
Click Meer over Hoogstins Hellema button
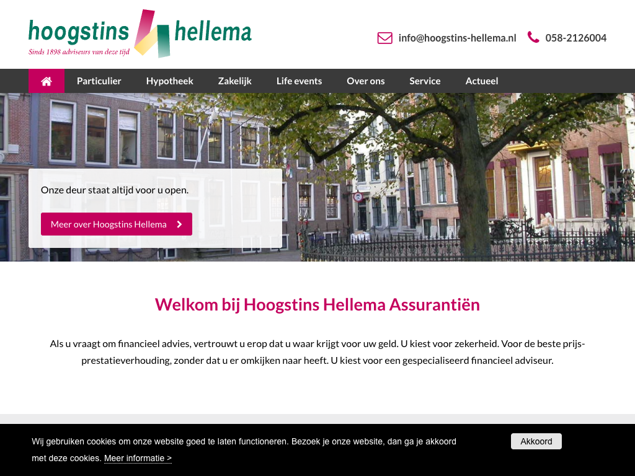pyautogui.click(x=117, y=224)
